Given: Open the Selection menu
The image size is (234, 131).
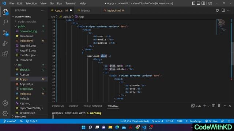Looking at the screenshot, I should 31,3.
